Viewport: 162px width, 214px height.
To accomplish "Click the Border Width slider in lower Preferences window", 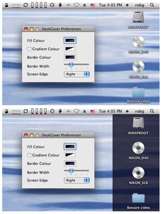I will tap(76, 171).
